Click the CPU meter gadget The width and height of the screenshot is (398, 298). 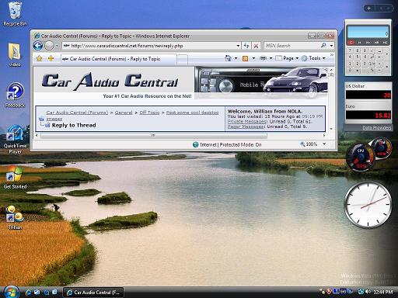click(x=361, y=158)
